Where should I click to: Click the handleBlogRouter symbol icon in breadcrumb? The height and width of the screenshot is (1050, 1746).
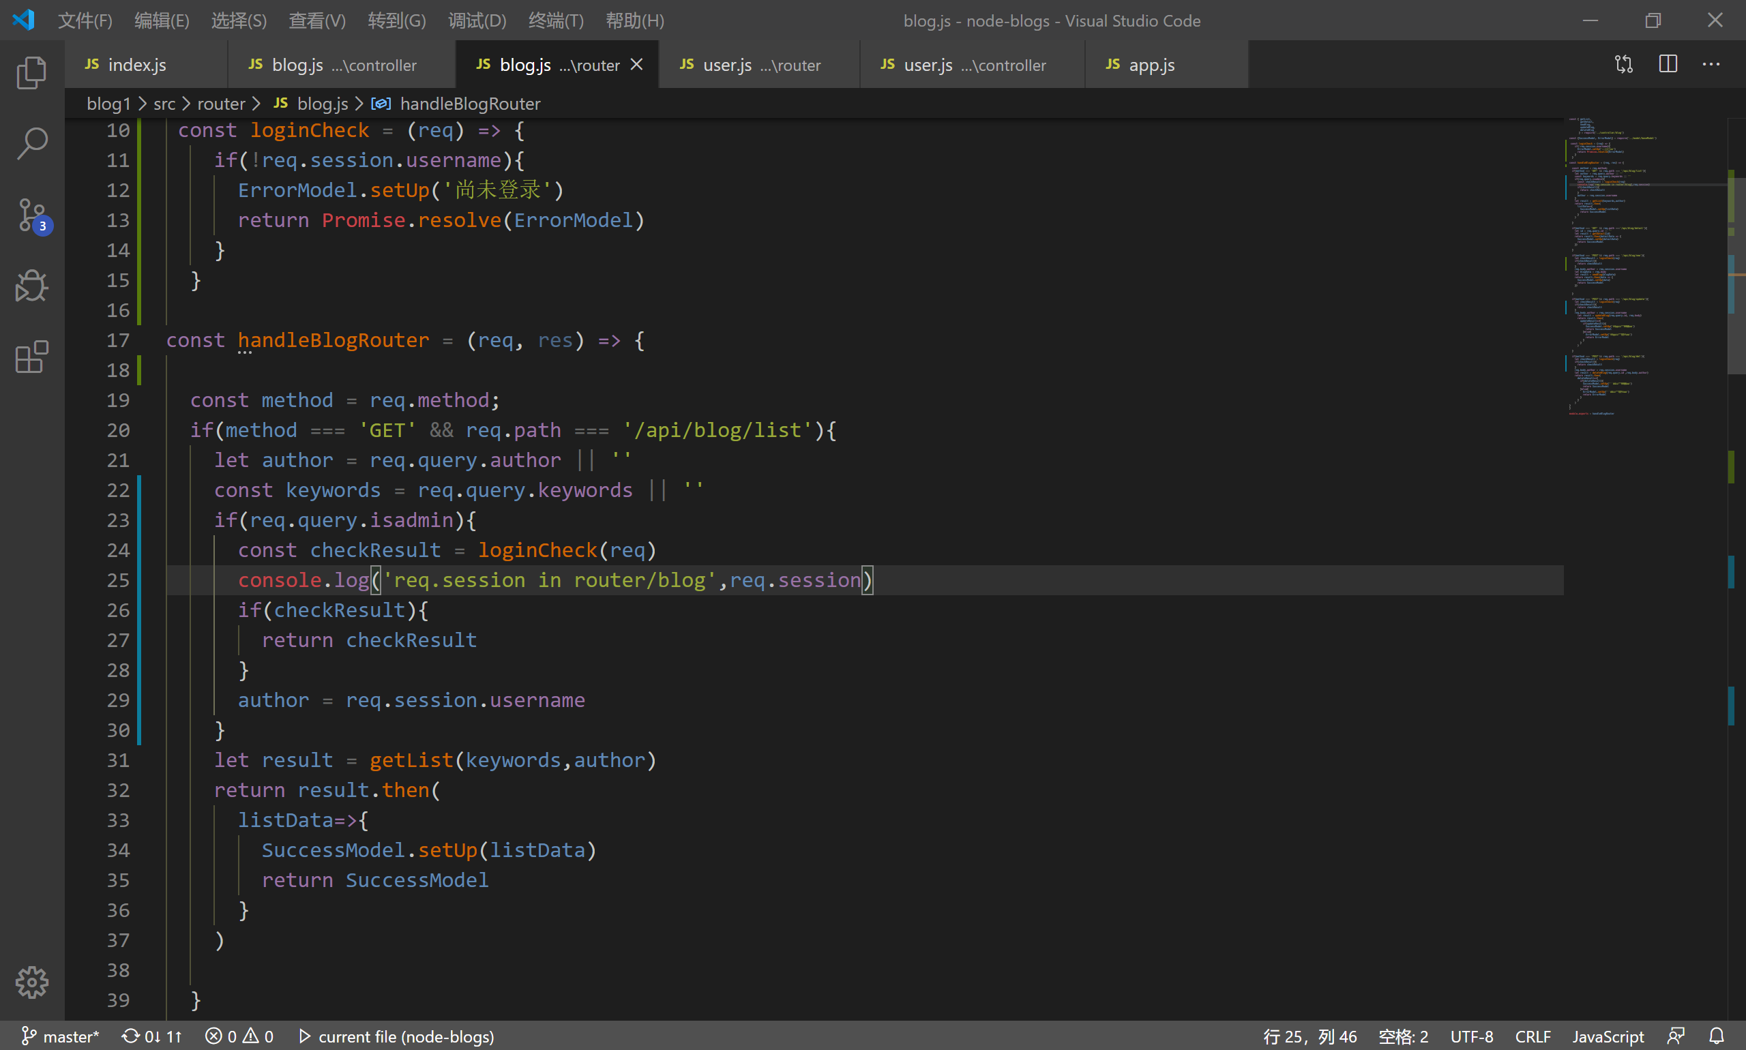tap(381, 104)
